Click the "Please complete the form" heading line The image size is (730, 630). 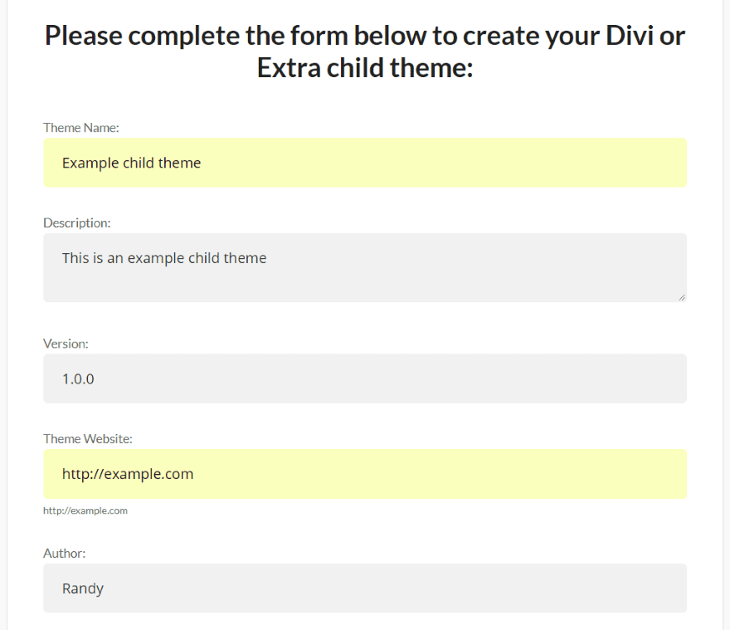pos(365,36)
